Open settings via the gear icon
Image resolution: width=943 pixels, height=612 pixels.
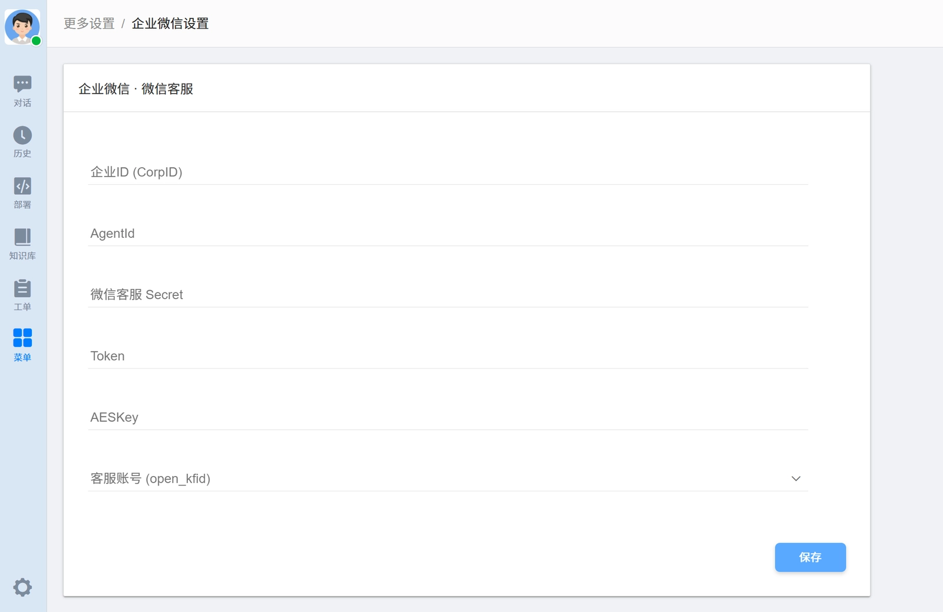click(22, 587)
